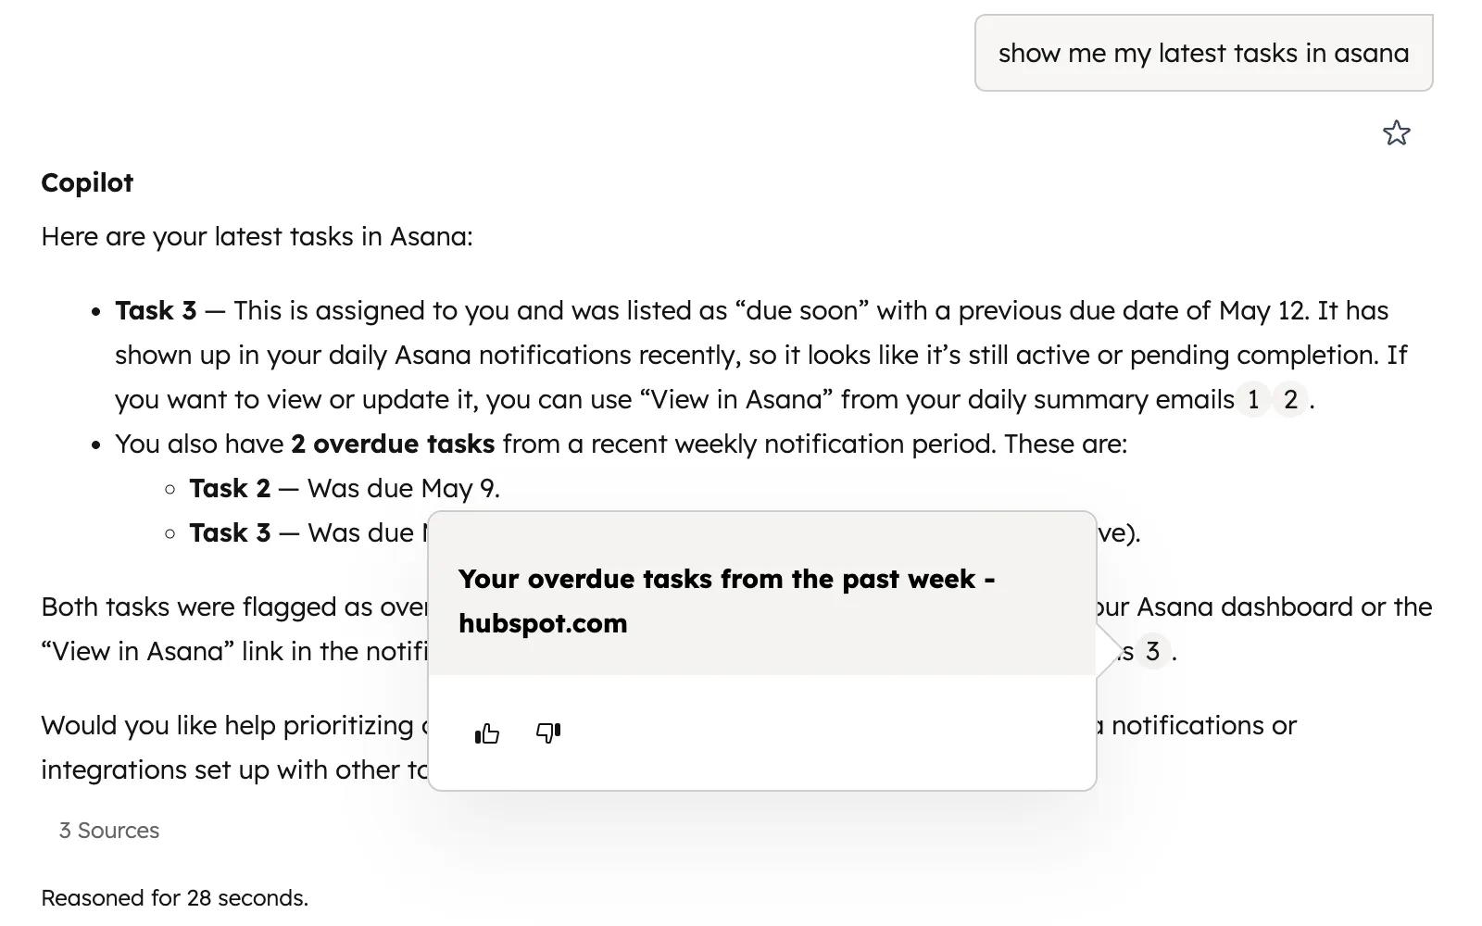Open citation number 2 reference
This screenshot has width=1482, height=926.
[1290, 400]
